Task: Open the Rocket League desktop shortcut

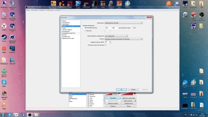Action: (78, 3)
